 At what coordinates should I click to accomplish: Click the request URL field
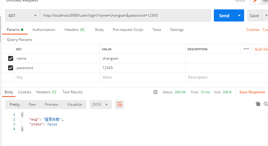pos(125,15)
